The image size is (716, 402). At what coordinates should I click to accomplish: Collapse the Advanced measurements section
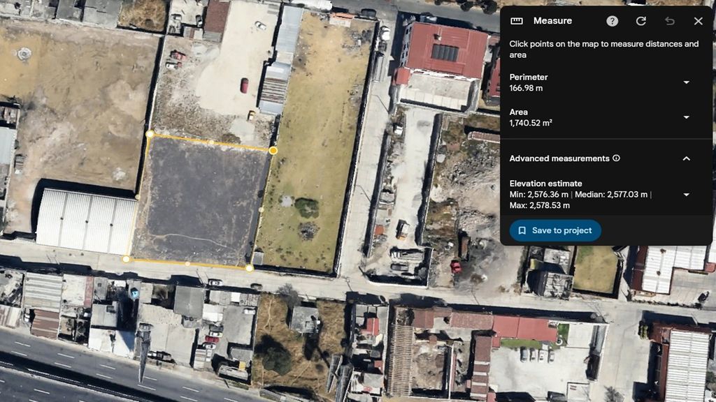point(686,158)
